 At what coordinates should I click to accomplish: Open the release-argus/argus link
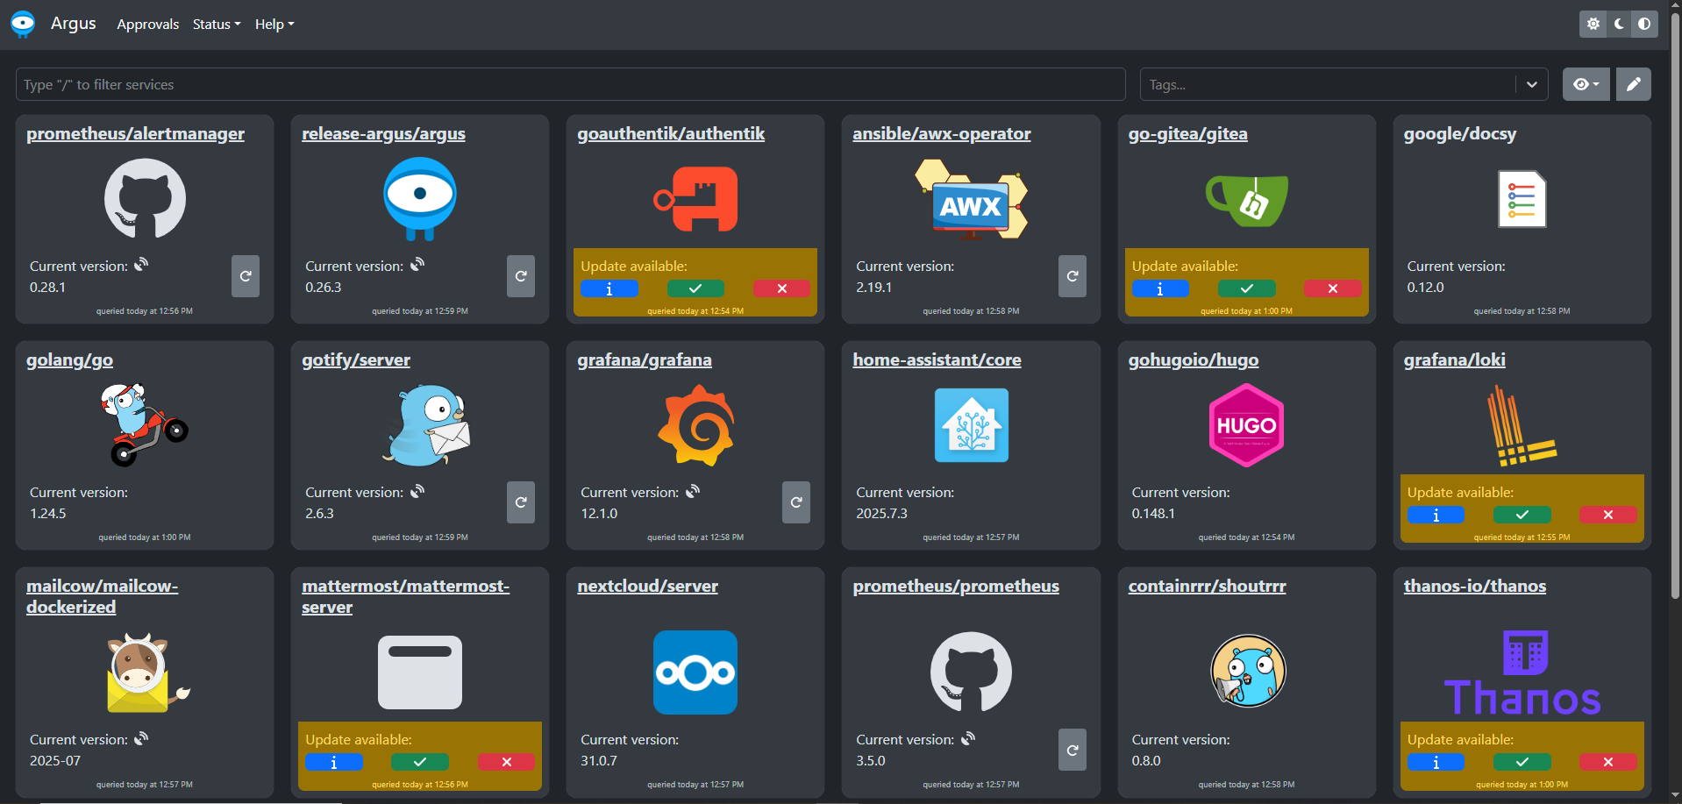(x=383, y=133)
